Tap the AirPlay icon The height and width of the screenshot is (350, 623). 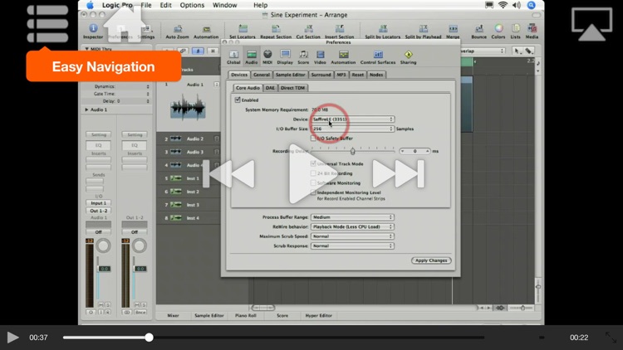click(x=591, y=25)
